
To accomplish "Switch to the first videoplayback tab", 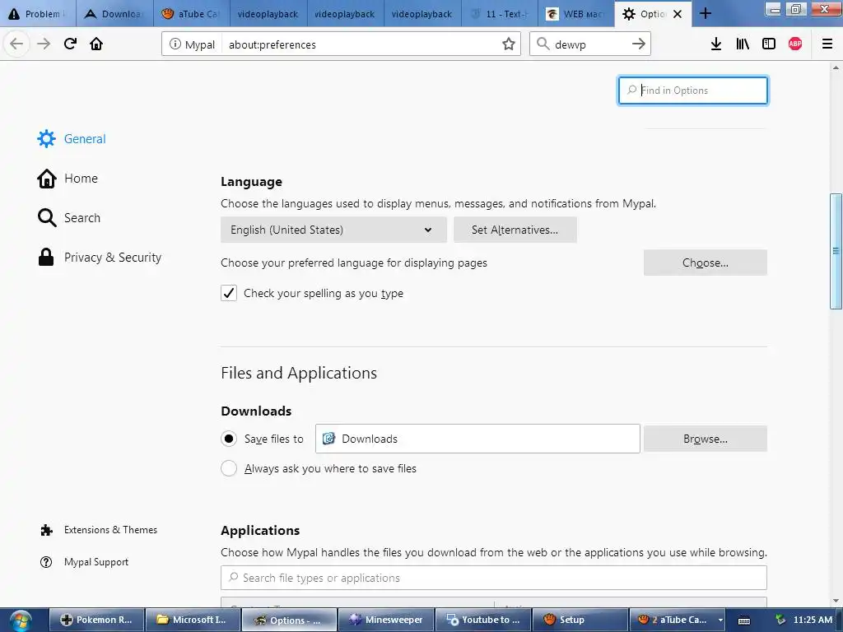I will tap(269, 14).
